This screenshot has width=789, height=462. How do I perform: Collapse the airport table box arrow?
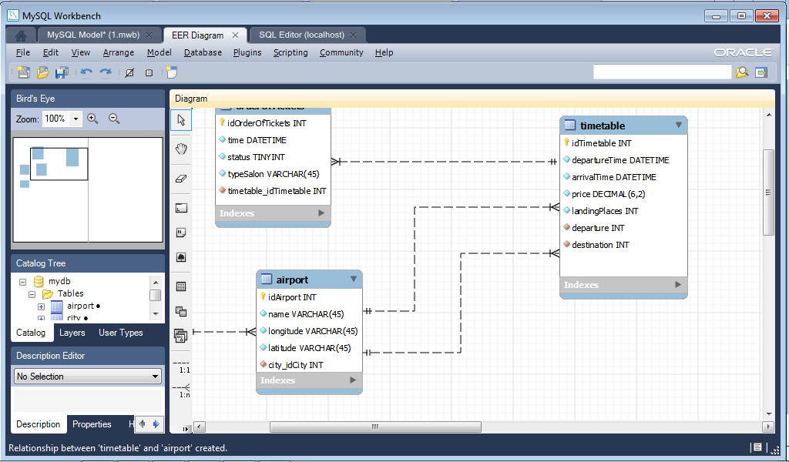pos(353,279)
